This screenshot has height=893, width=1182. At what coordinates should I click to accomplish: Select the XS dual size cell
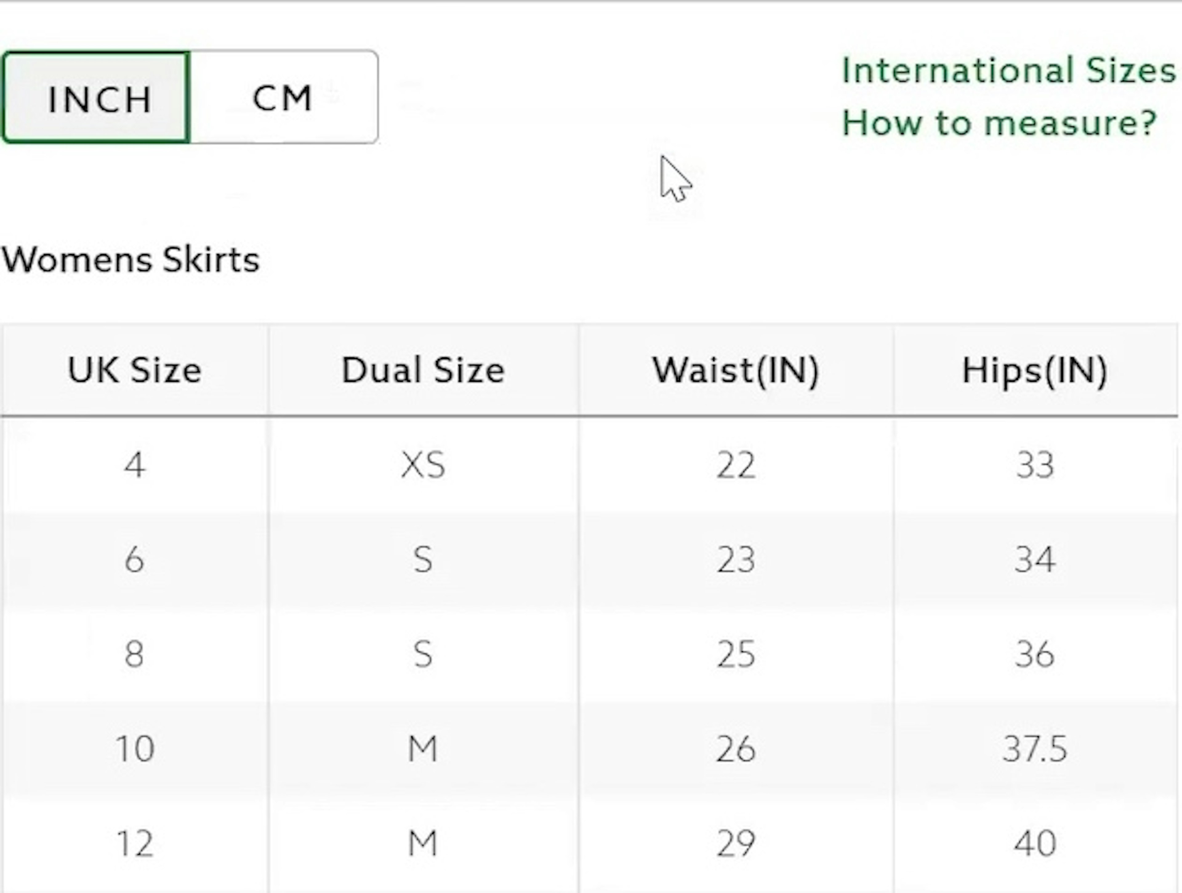tap(423, 465)
